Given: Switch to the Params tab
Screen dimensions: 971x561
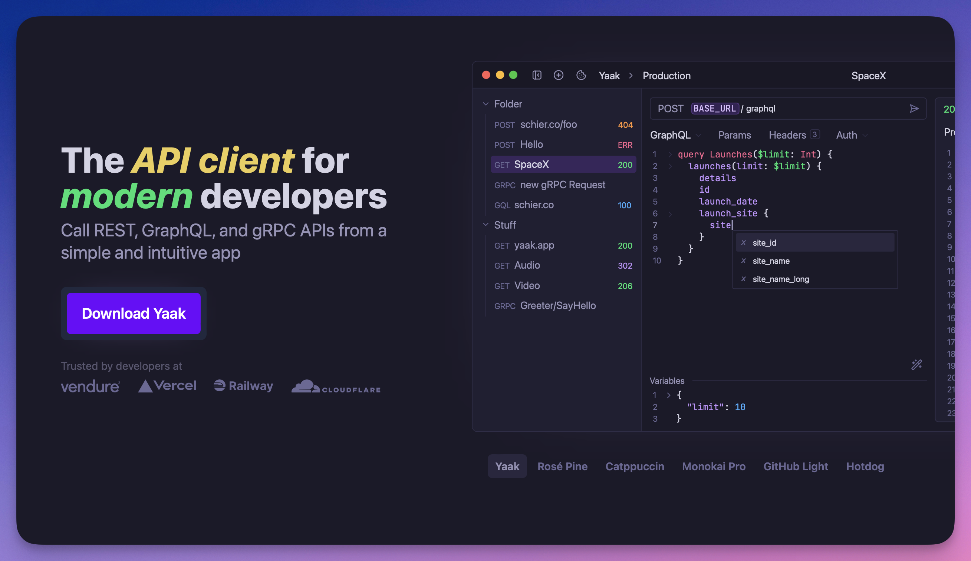Looking at the screenshot, I should (x=734, y=135).
